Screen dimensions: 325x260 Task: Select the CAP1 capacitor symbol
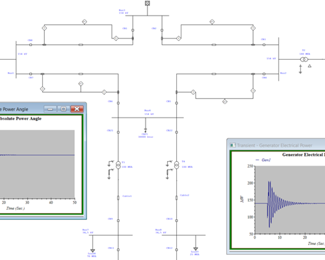[146, 130]
